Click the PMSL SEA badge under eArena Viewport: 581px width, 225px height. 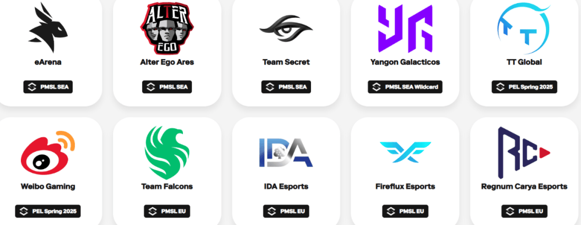pos(48,87)
